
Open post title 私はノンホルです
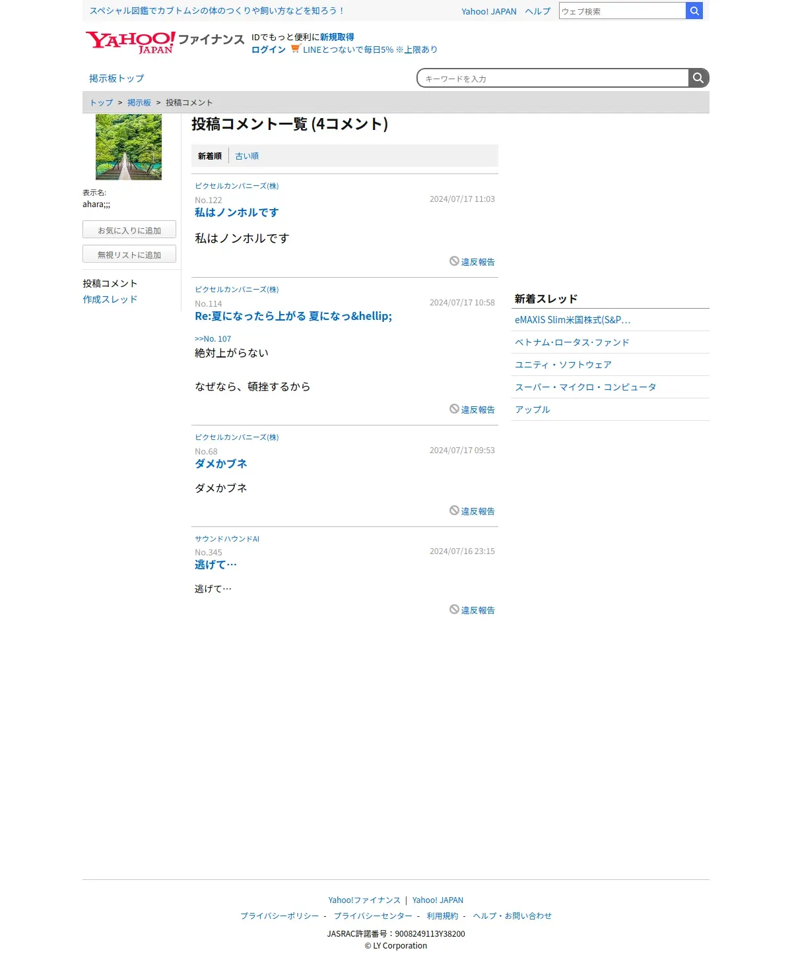(x=237, y=212)
